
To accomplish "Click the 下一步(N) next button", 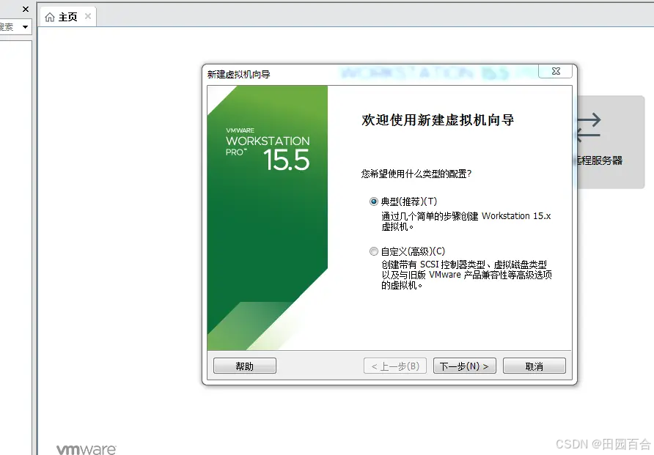I will pos(464,366).
